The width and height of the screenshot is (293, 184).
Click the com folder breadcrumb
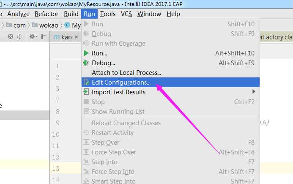[16, 25]
